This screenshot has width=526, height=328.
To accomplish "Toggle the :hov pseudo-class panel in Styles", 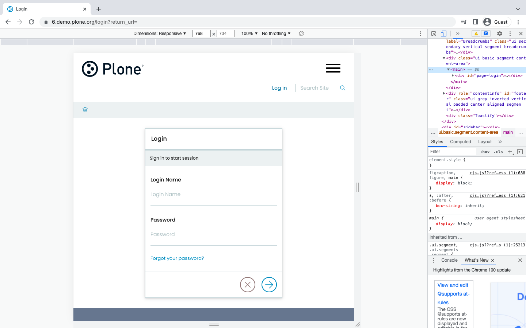I will [x=485, y=151].
